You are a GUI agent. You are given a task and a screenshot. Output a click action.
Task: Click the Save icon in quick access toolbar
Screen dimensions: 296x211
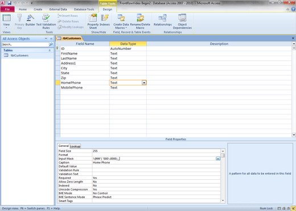point(9,3)
